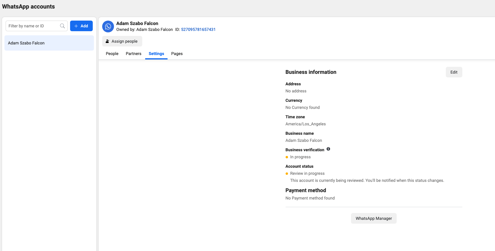Click the 'No address' value
495x251 pixels.
click(x=296, y=91)
